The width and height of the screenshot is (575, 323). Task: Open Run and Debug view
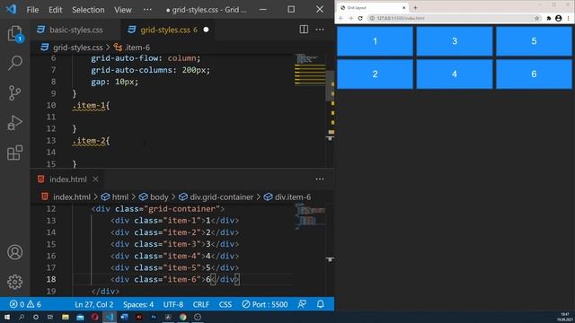click(15, 123)
